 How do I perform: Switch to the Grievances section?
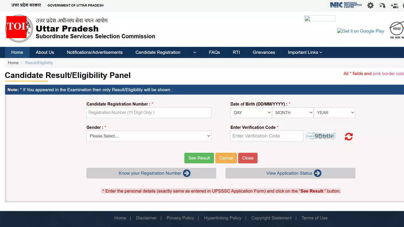264,52
